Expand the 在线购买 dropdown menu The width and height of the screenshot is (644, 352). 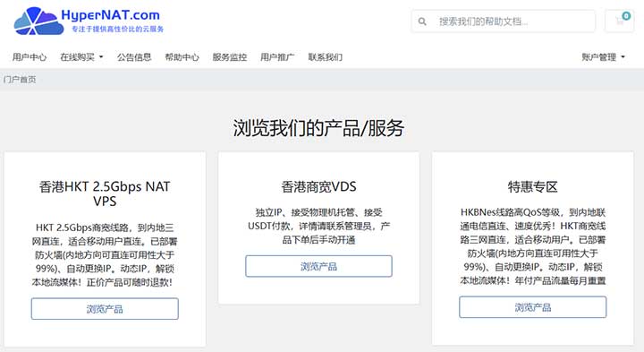(81, 57)
